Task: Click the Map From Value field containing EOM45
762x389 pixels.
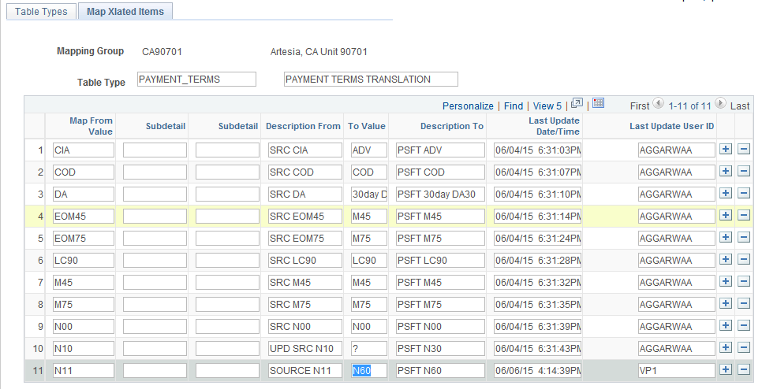Action: (84, 216)
